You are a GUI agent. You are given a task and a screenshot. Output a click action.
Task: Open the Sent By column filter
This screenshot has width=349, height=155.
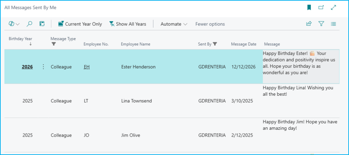click(x=215, y=44)
